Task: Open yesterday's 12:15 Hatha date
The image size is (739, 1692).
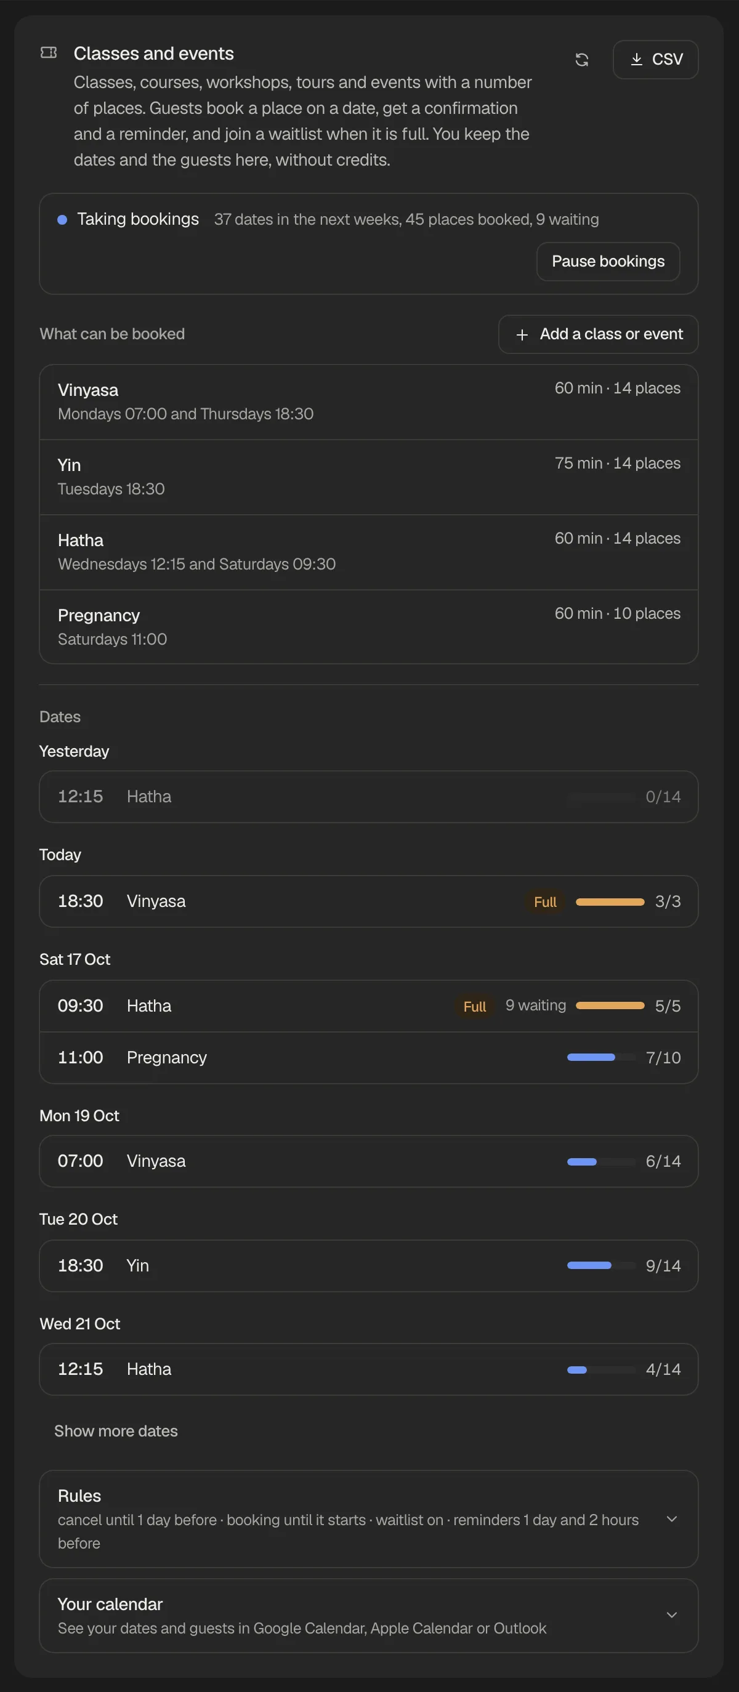Action: coord(368,797)
